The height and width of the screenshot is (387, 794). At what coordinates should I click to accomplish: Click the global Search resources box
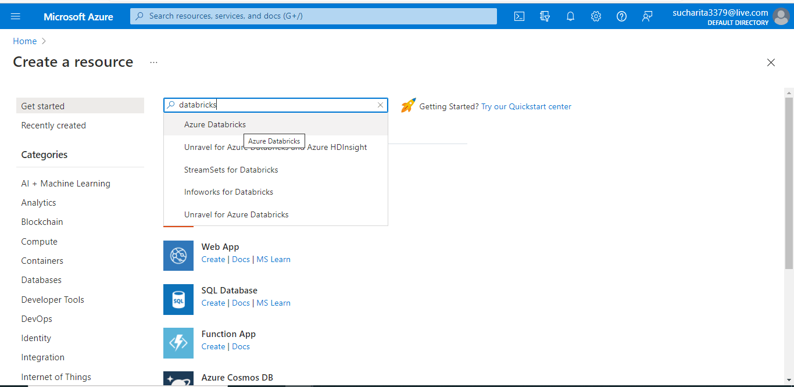click(x=314, y=16)
